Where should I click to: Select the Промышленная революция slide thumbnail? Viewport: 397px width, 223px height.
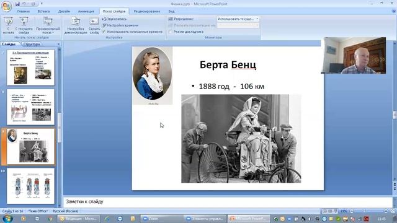pos(30,68)
